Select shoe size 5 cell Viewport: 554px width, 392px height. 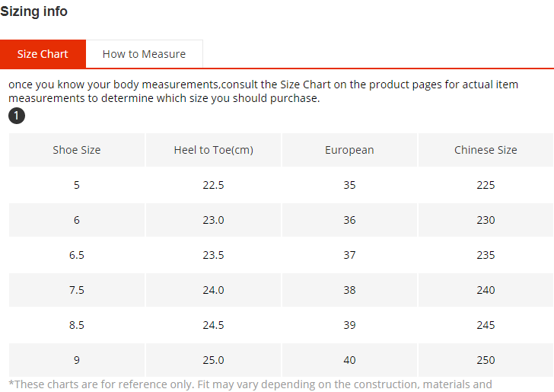point(77,185)
